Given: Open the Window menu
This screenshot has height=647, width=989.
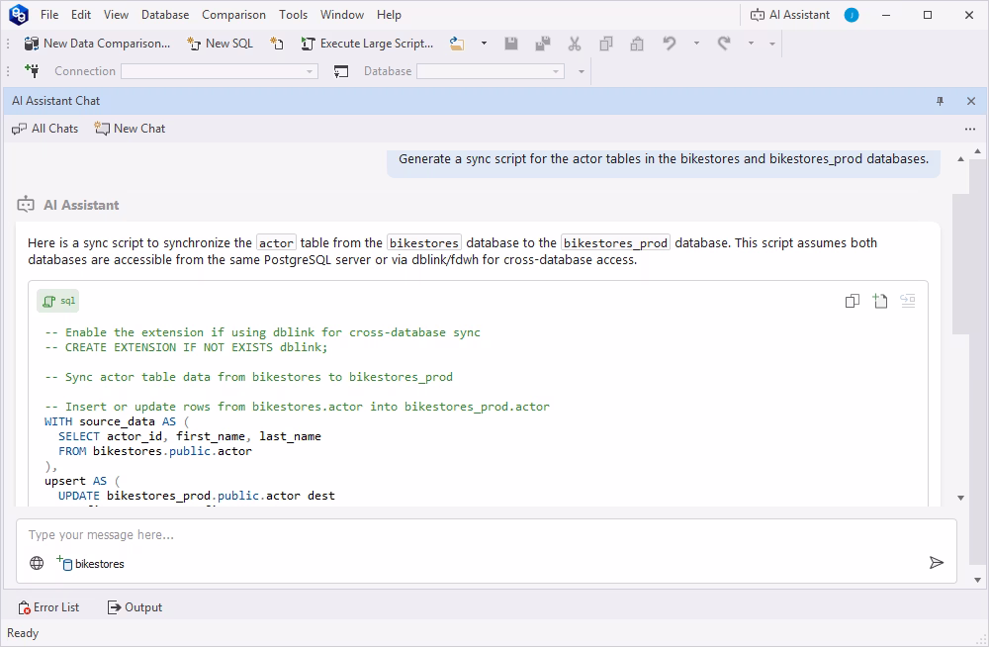Looking at the screenshot, I should pyautogui.click(x=342, y=15).
